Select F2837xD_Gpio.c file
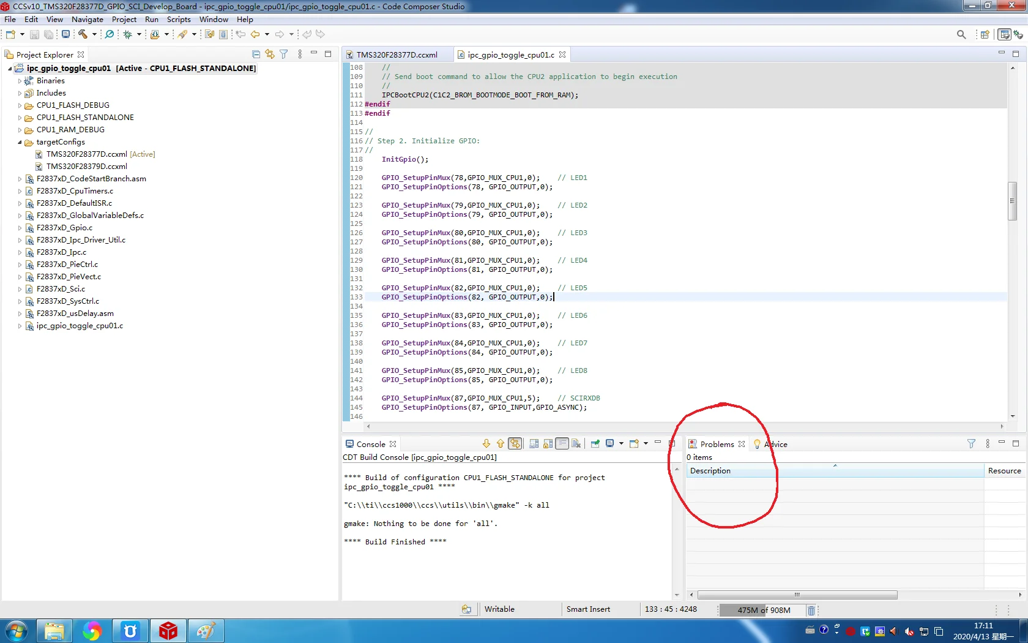Screen dimensions: 1028x643 pos(64,228)
